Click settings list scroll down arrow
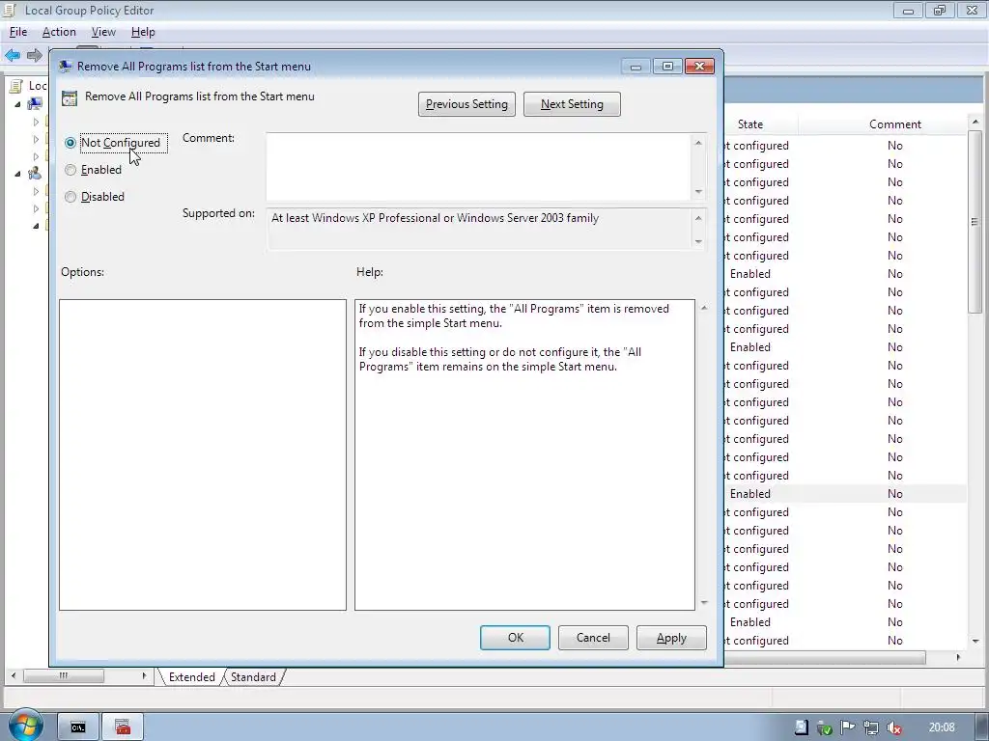Screen dimensions: 989x741 975,641
